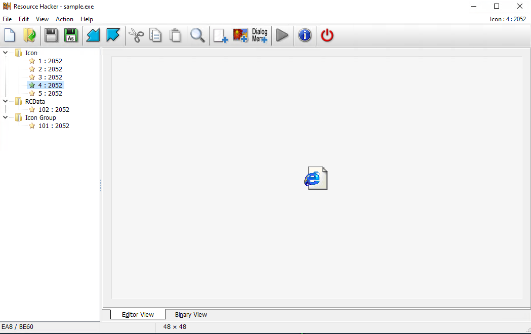Click the Cut scissors icon
This screenshot has height=334, width=531.
click(x=136, y=35)
